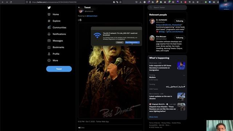
Task: Click the presenter's webcam video thumbnail
Action: tap(220, 126)
